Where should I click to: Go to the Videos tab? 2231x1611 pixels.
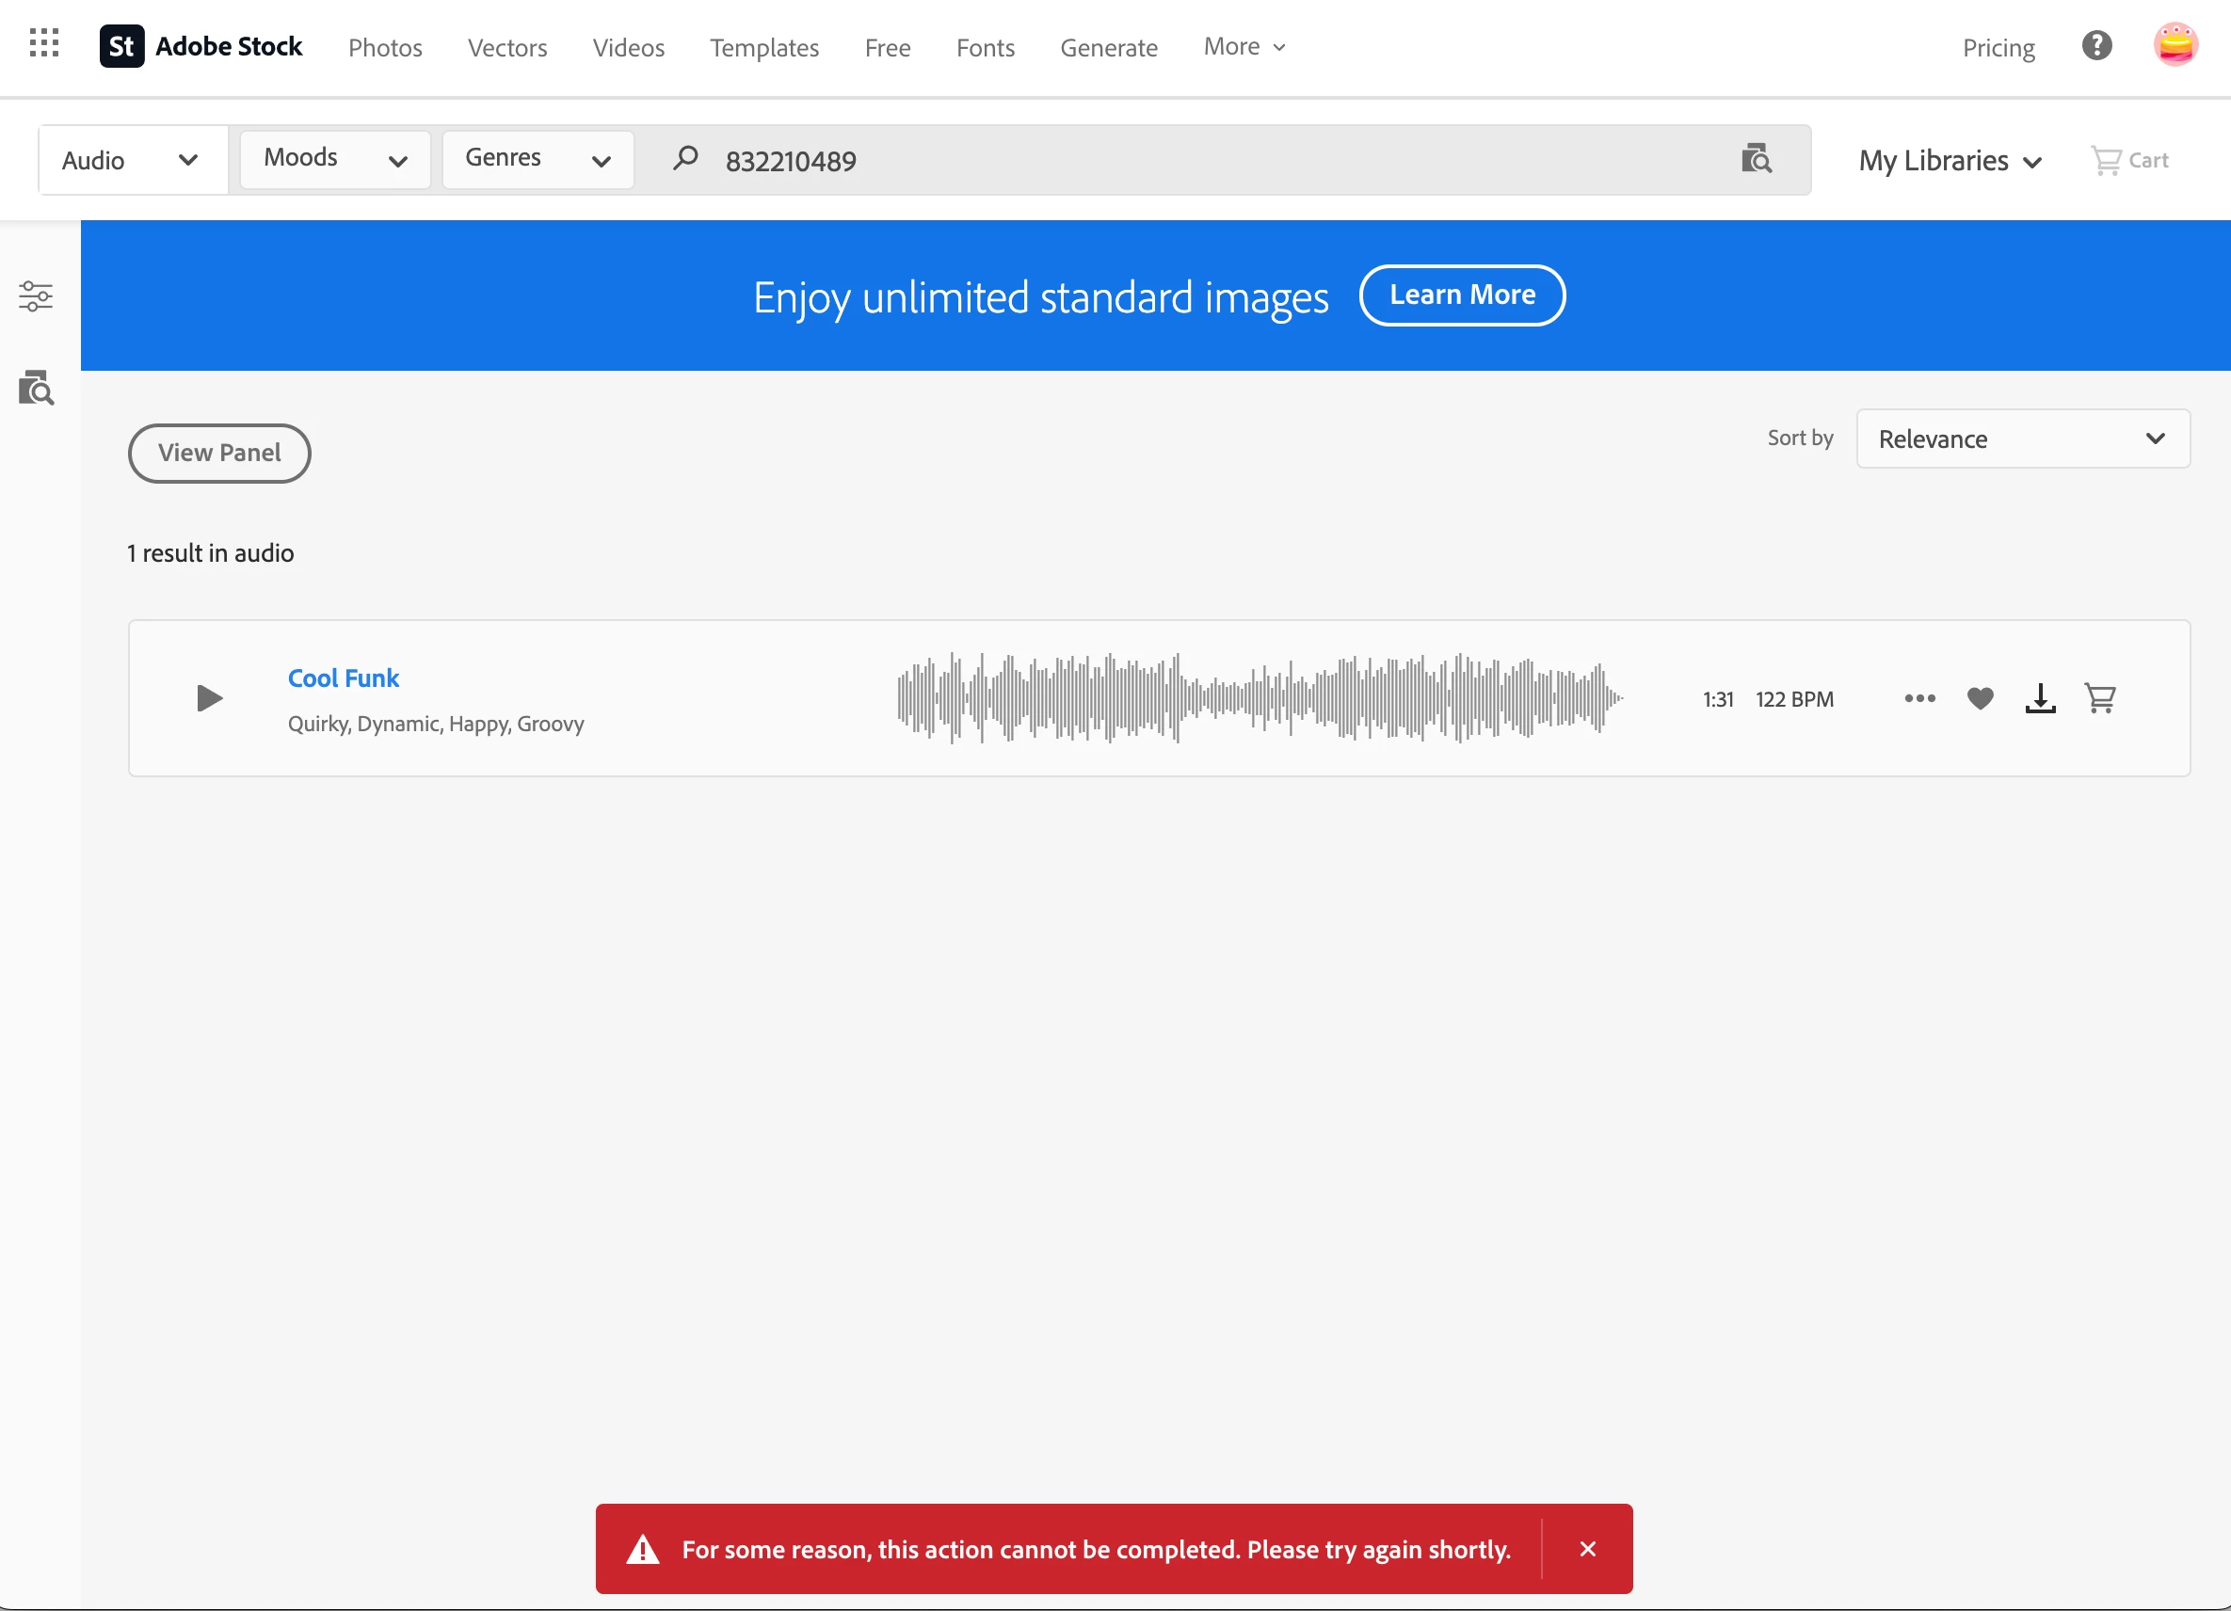coord(628,47)
